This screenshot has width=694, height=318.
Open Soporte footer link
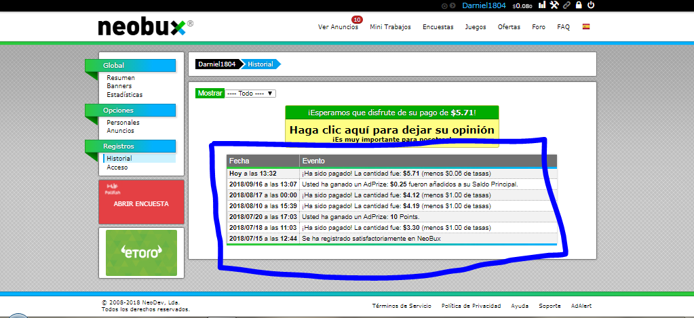[x=550, y=306]
